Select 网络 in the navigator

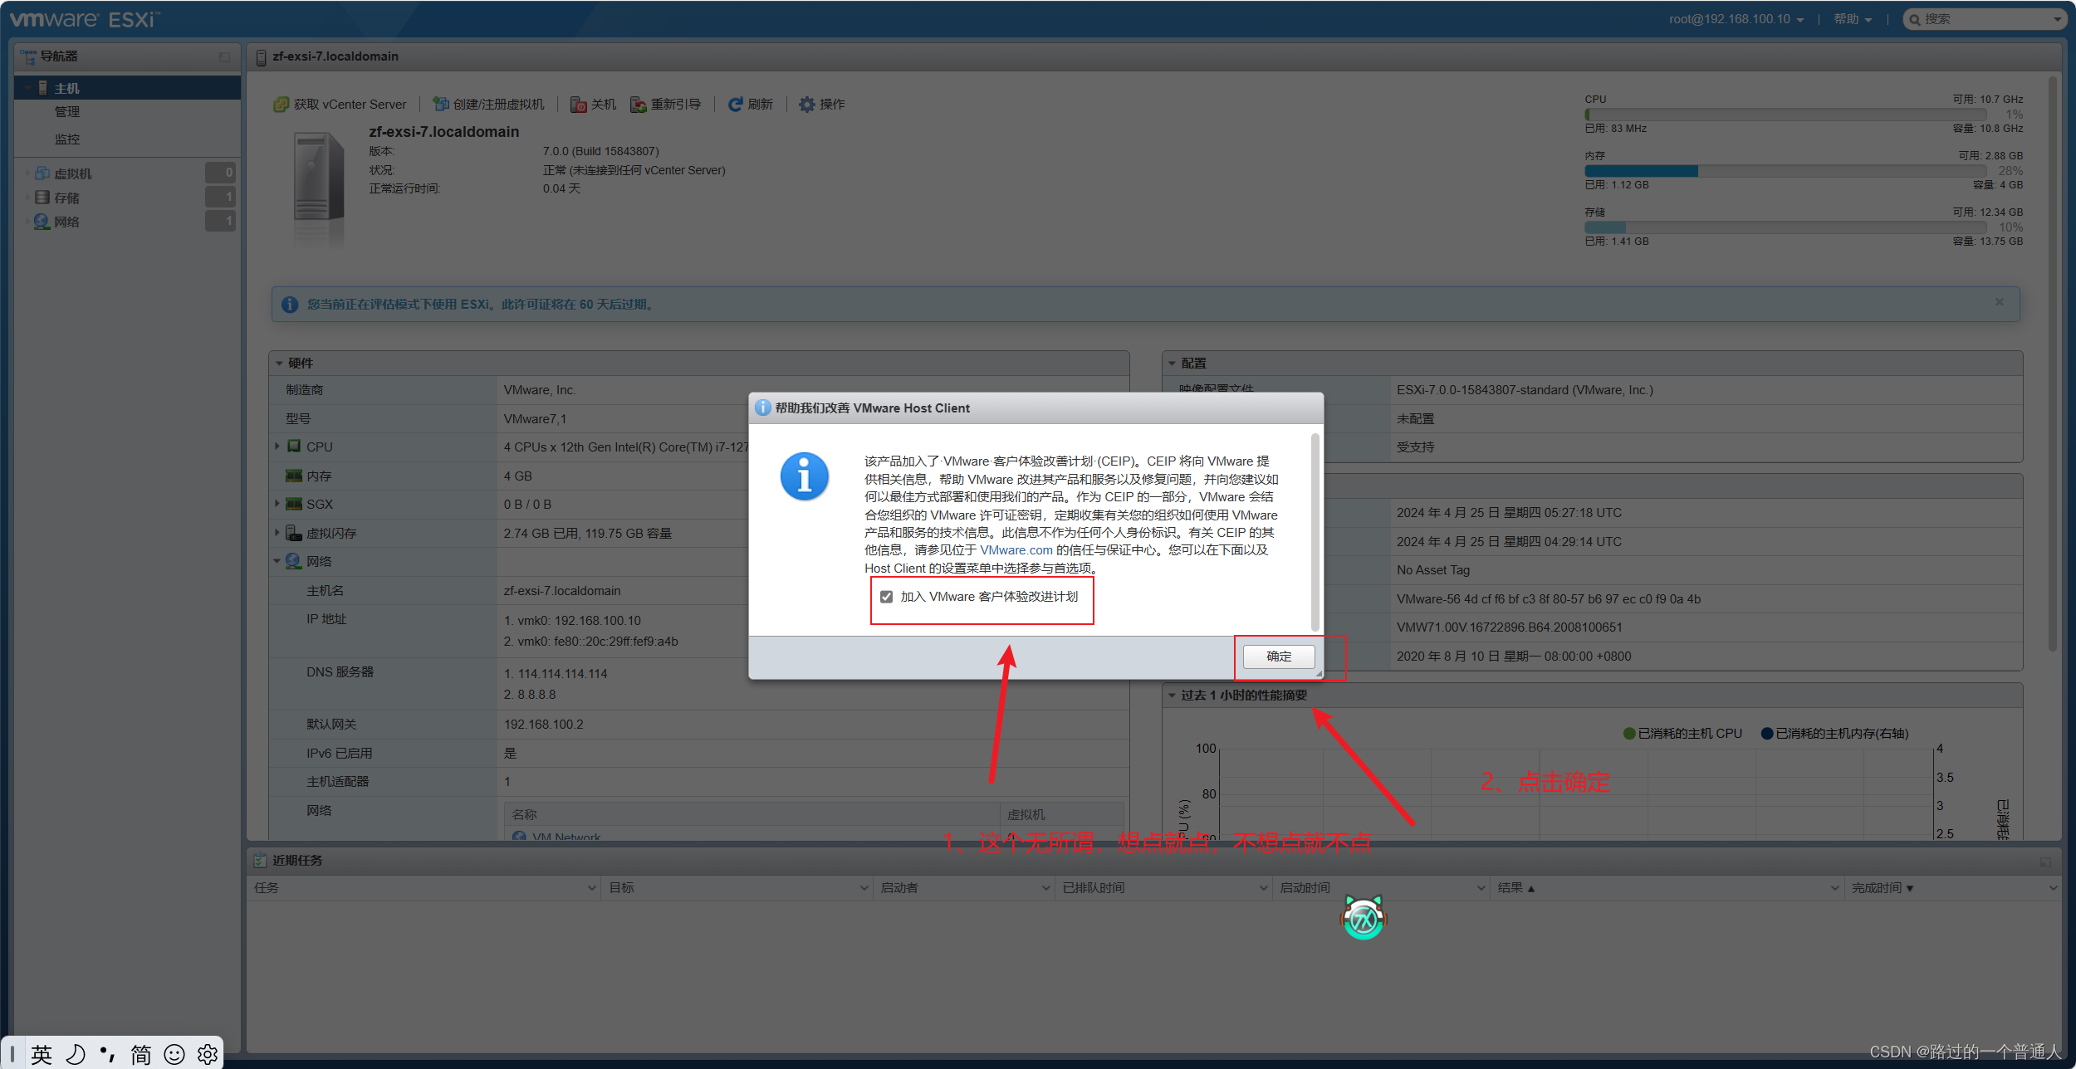[67, 222]
